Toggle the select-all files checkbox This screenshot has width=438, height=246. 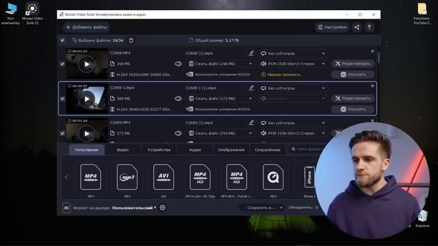62,40
